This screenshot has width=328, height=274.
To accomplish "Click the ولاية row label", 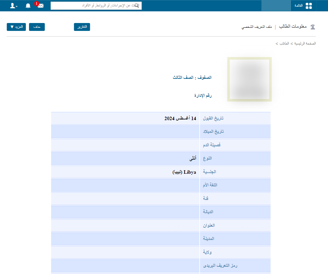I will pos(207,252).
